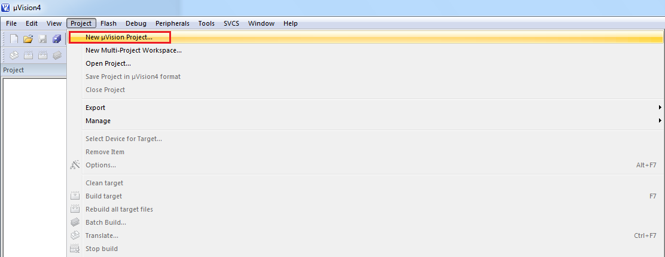
Task: Open the Peripherals menu
Action: click(173, 23)
